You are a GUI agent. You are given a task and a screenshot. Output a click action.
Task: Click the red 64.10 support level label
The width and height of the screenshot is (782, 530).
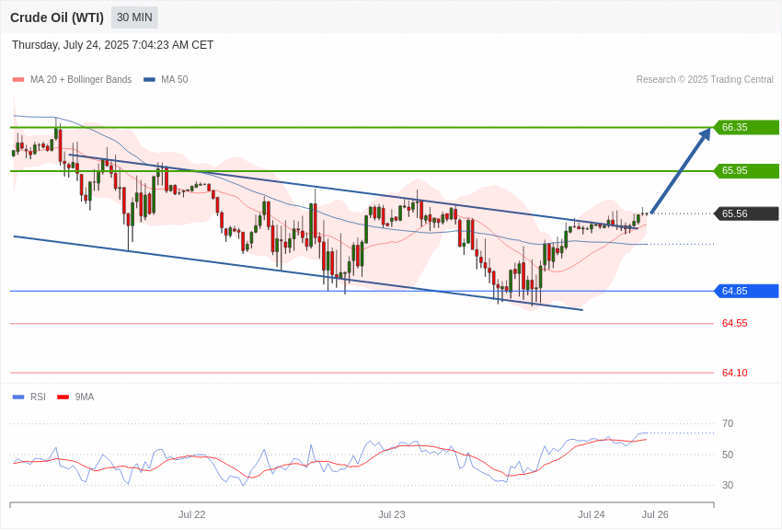click(x=735, y=373)
